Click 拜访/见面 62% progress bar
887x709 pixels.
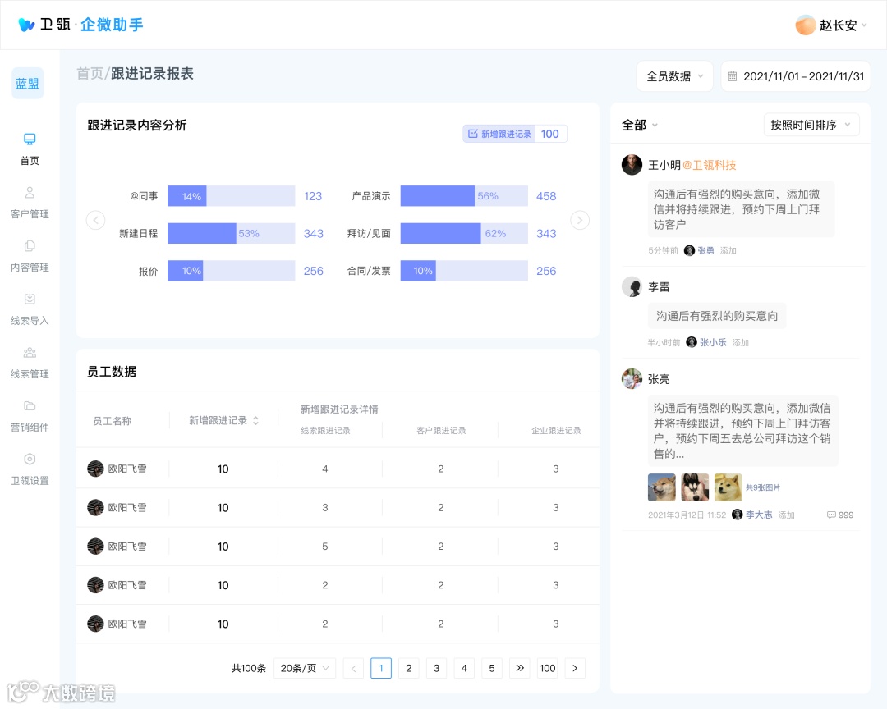coord(464,234)
